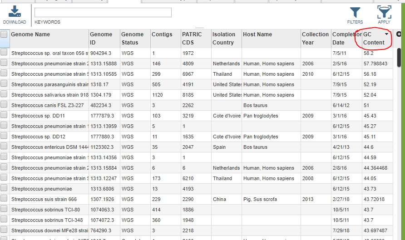
Task: Sort by Contigs column header
Action: [162, 34]
